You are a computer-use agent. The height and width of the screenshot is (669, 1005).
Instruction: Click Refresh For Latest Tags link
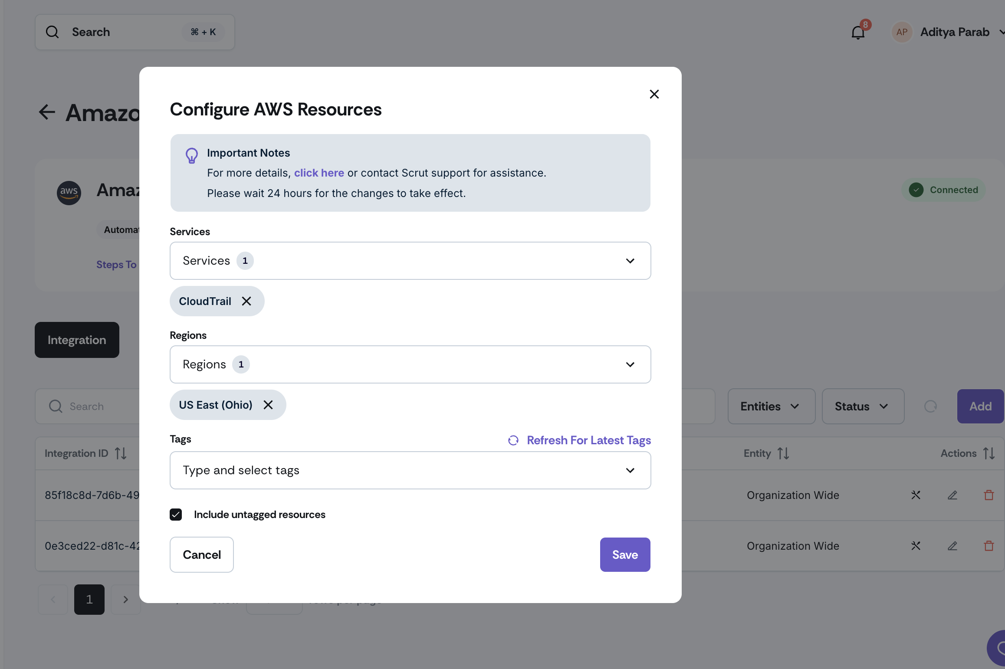click(x=588, y=440)
